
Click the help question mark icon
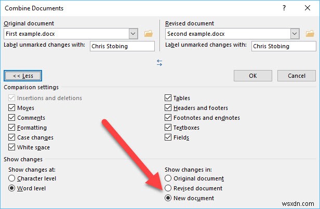[x=284, y=8]
